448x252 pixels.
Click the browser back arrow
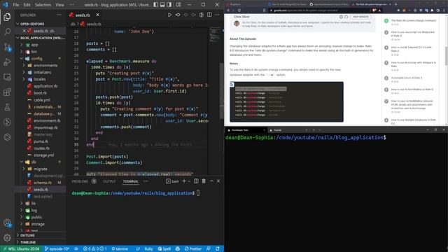228,10
